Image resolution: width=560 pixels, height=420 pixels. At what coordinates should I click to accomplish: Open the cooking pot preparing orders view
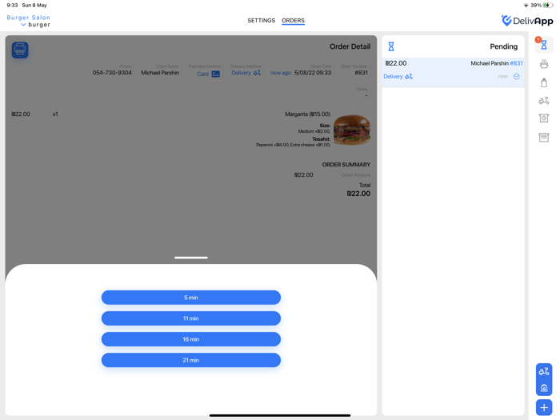click(x=543, y=64)
